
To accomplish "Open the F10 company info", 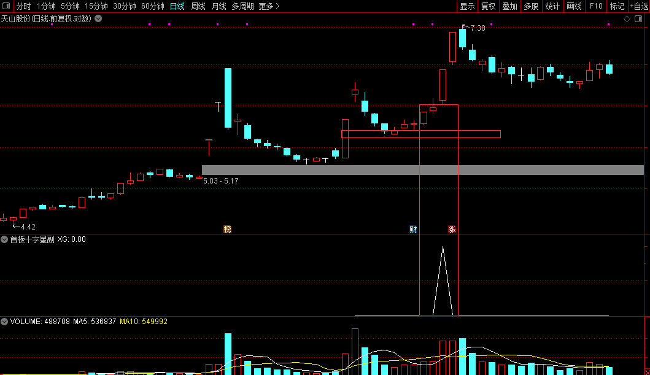I will [x=596, y=6].
